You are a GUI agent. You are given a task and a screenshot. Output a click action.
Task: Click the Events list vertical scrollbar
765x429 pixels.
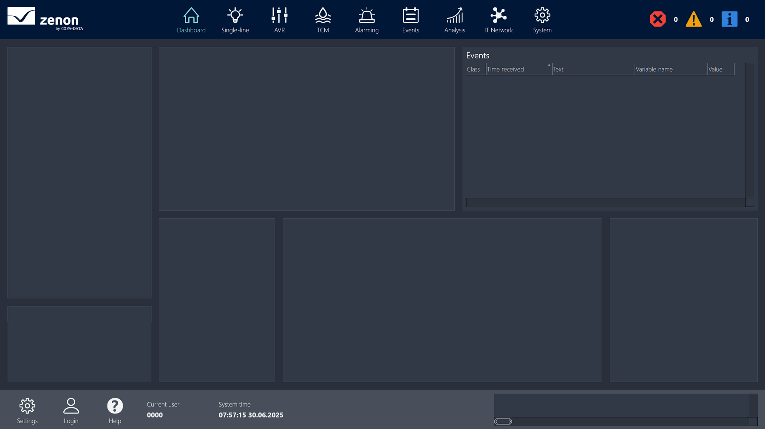(749, 130)
